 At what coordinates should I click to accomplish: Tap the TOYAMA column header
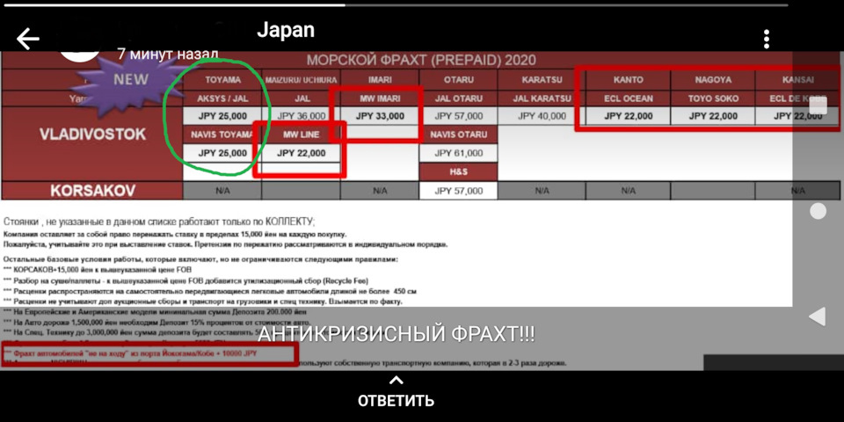[222, 80]
